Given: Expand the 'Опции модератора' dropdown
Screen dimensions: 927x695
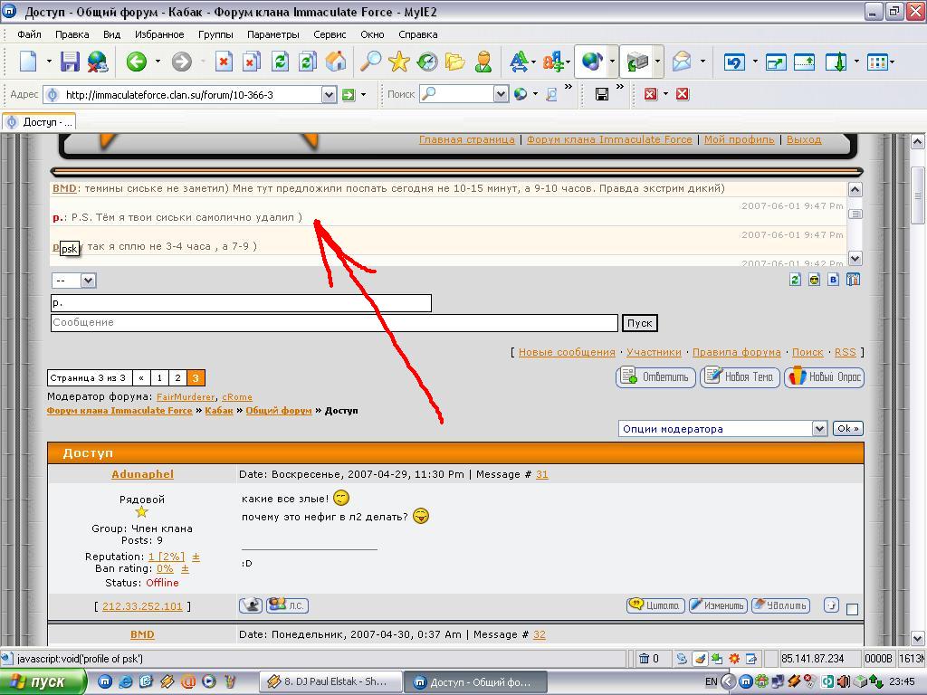Looking at the screenshot, I should point(819,429).
